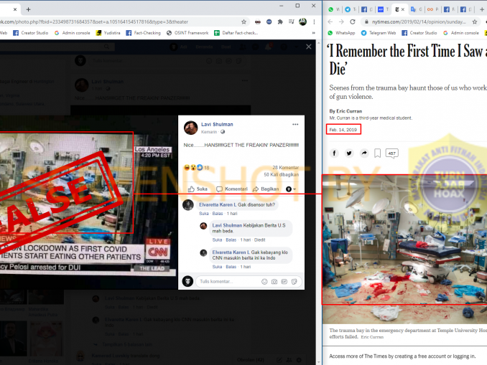Viewport: 487px width, 365px height.
Task: Open Chrome three-dot menu in left browser
Action: click(x=315, y=22)
